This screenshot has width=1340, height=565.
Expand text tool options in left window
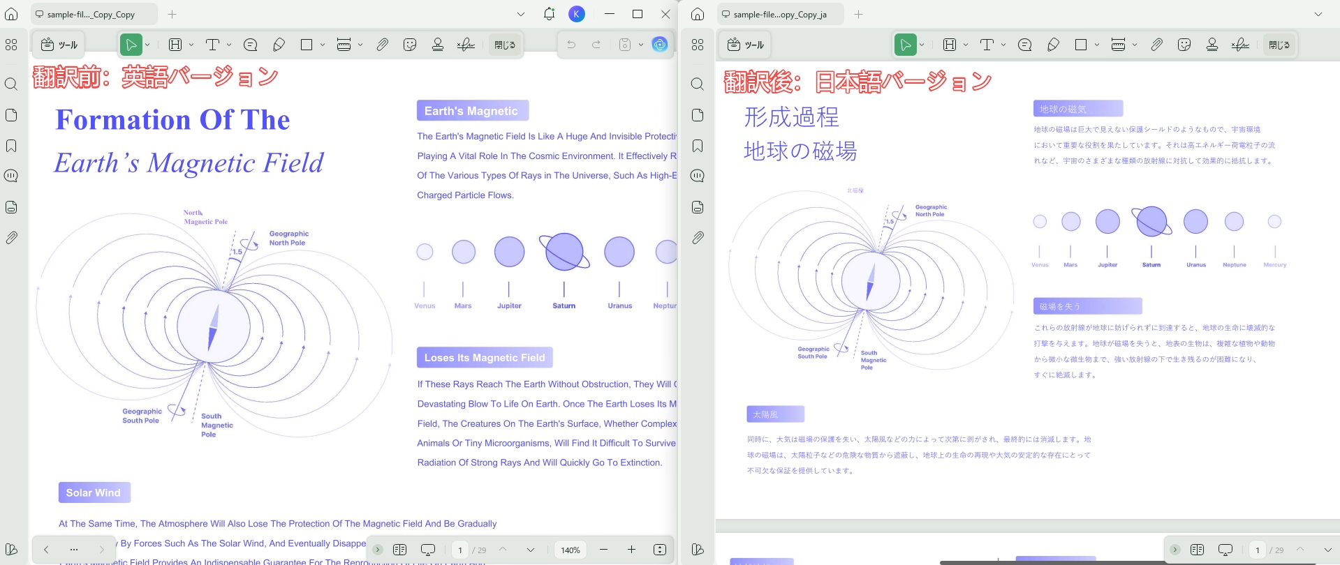point(229,45)
